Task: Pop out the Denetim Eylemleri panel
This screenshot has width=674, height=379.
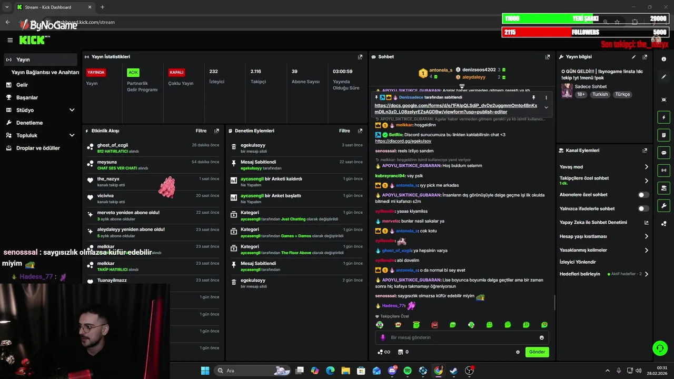Action: pyautogui.click(x=360, y=131)
